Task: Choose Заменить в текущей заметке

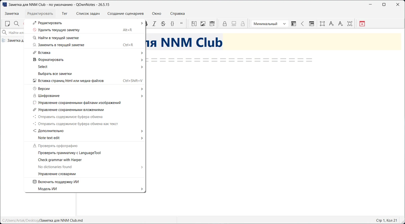Action: 85,45
